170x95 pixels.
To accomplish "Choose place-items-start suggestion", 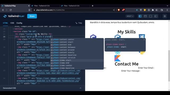I will pyautogui.click(x=77, y=60).
